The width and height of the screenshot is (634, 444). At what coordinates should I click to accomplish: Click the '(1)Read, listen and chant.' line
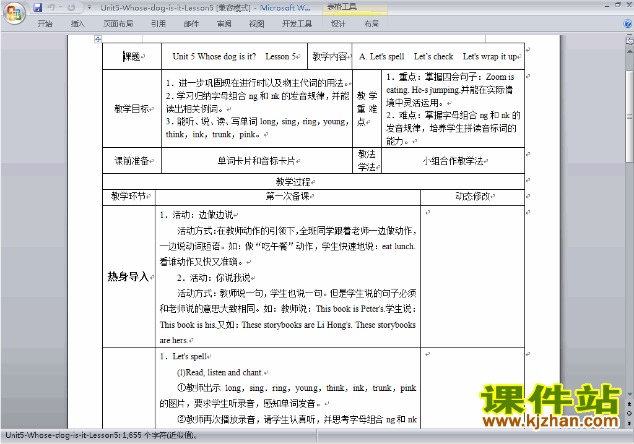pos(220,372)
